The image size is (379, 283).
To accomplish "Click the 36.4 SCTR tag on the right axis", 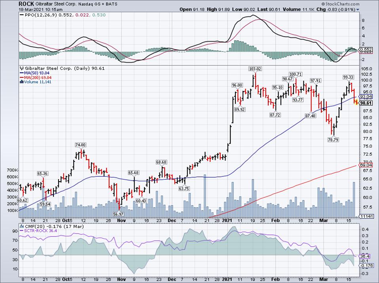I will click(365, 256).
